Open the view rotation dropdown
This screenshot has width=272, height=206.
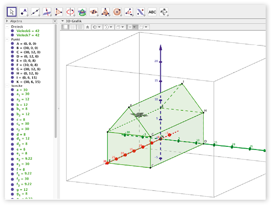tap(109, 27)
